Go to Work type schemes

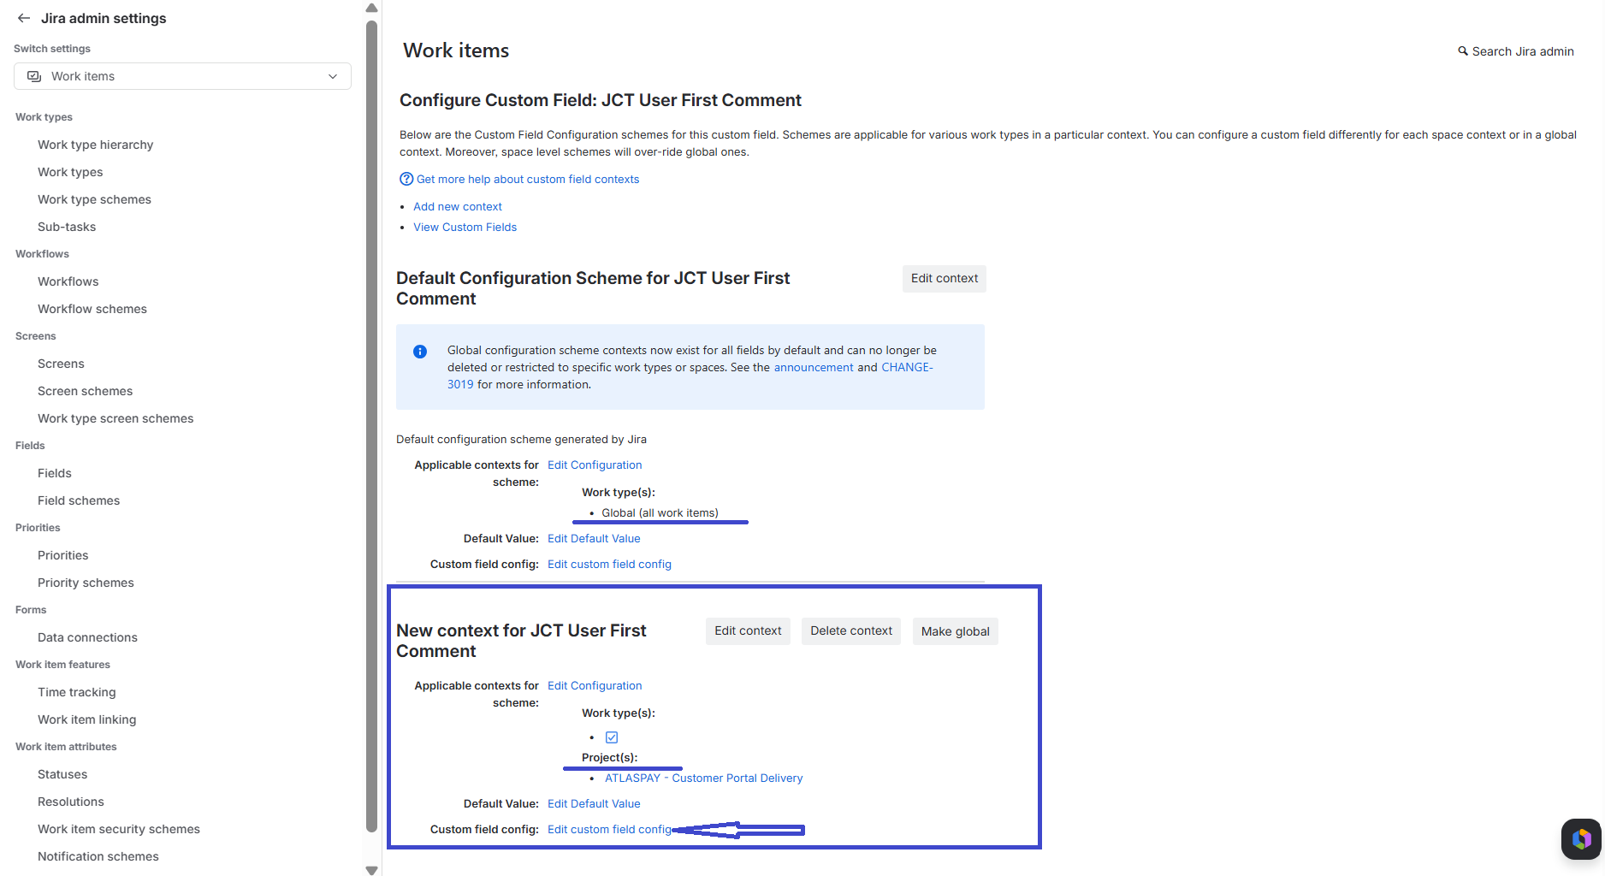94,199
